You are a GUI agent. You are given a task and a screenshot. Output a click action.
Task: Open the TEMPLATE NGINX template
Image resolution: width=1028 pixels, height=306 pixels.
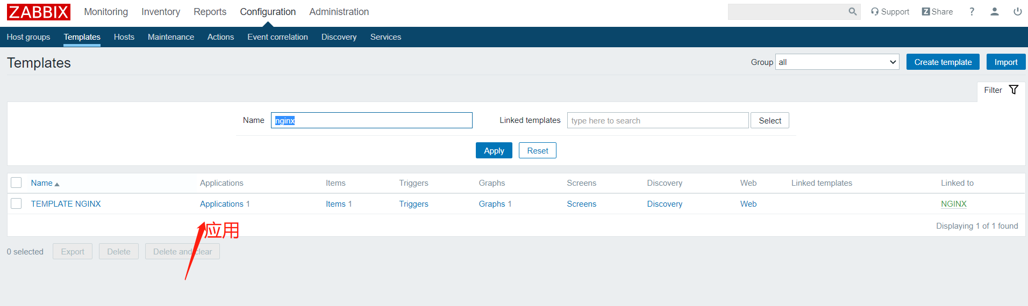66,204
